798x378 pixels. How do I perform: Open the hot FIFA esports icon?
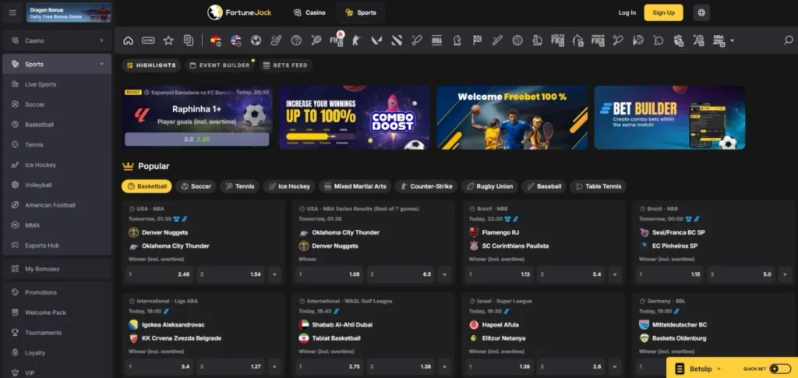pyautogui.click(x=337, y=40)
